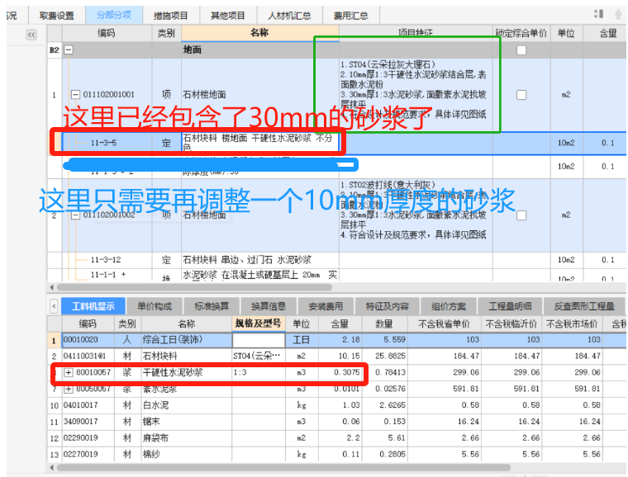Select the 标准换算 bottom tab
Screen dimensions: 628x477
coord(212,306)
